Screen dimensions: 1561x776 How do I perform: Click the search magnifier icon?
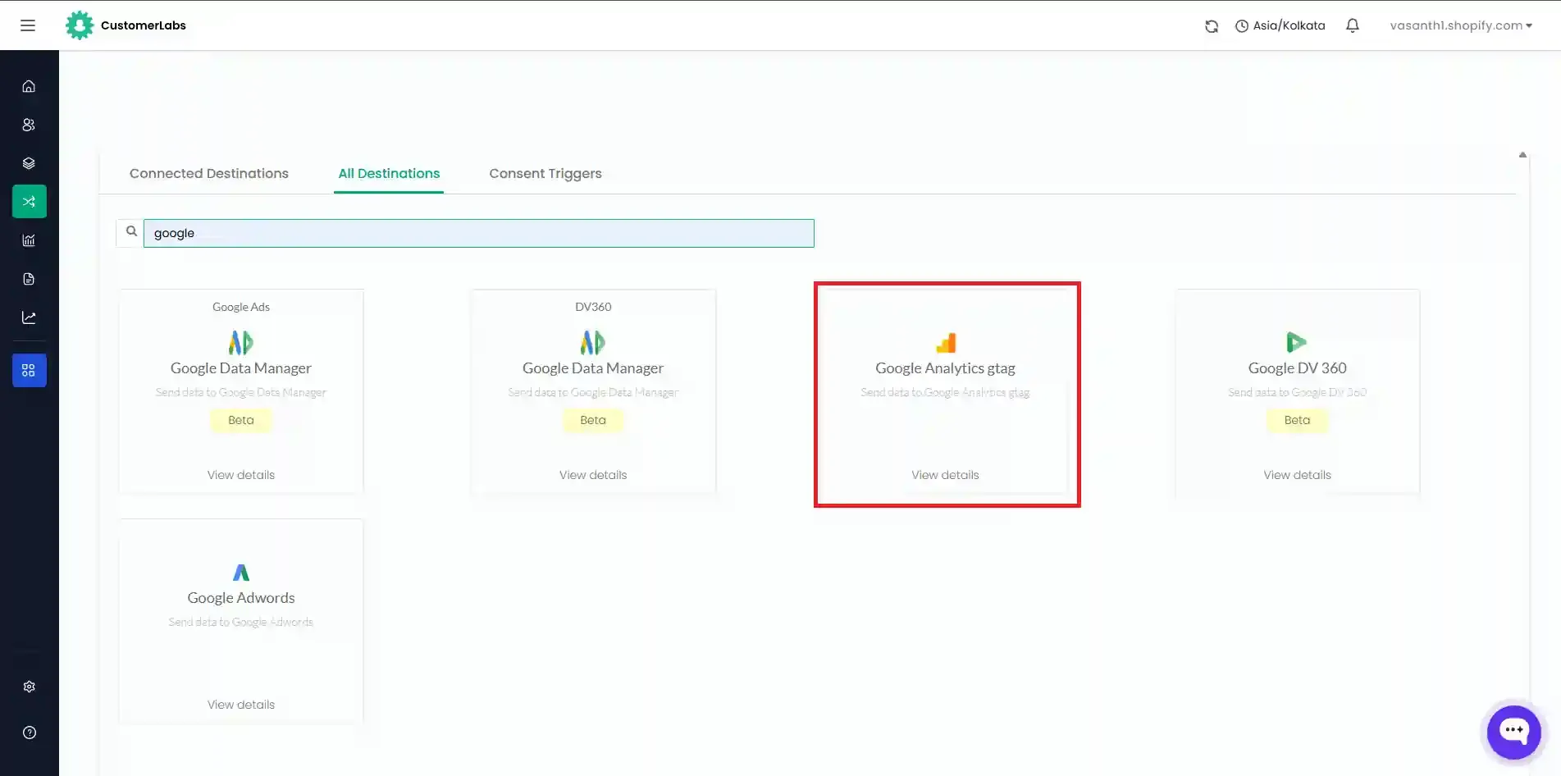point(131,232)
